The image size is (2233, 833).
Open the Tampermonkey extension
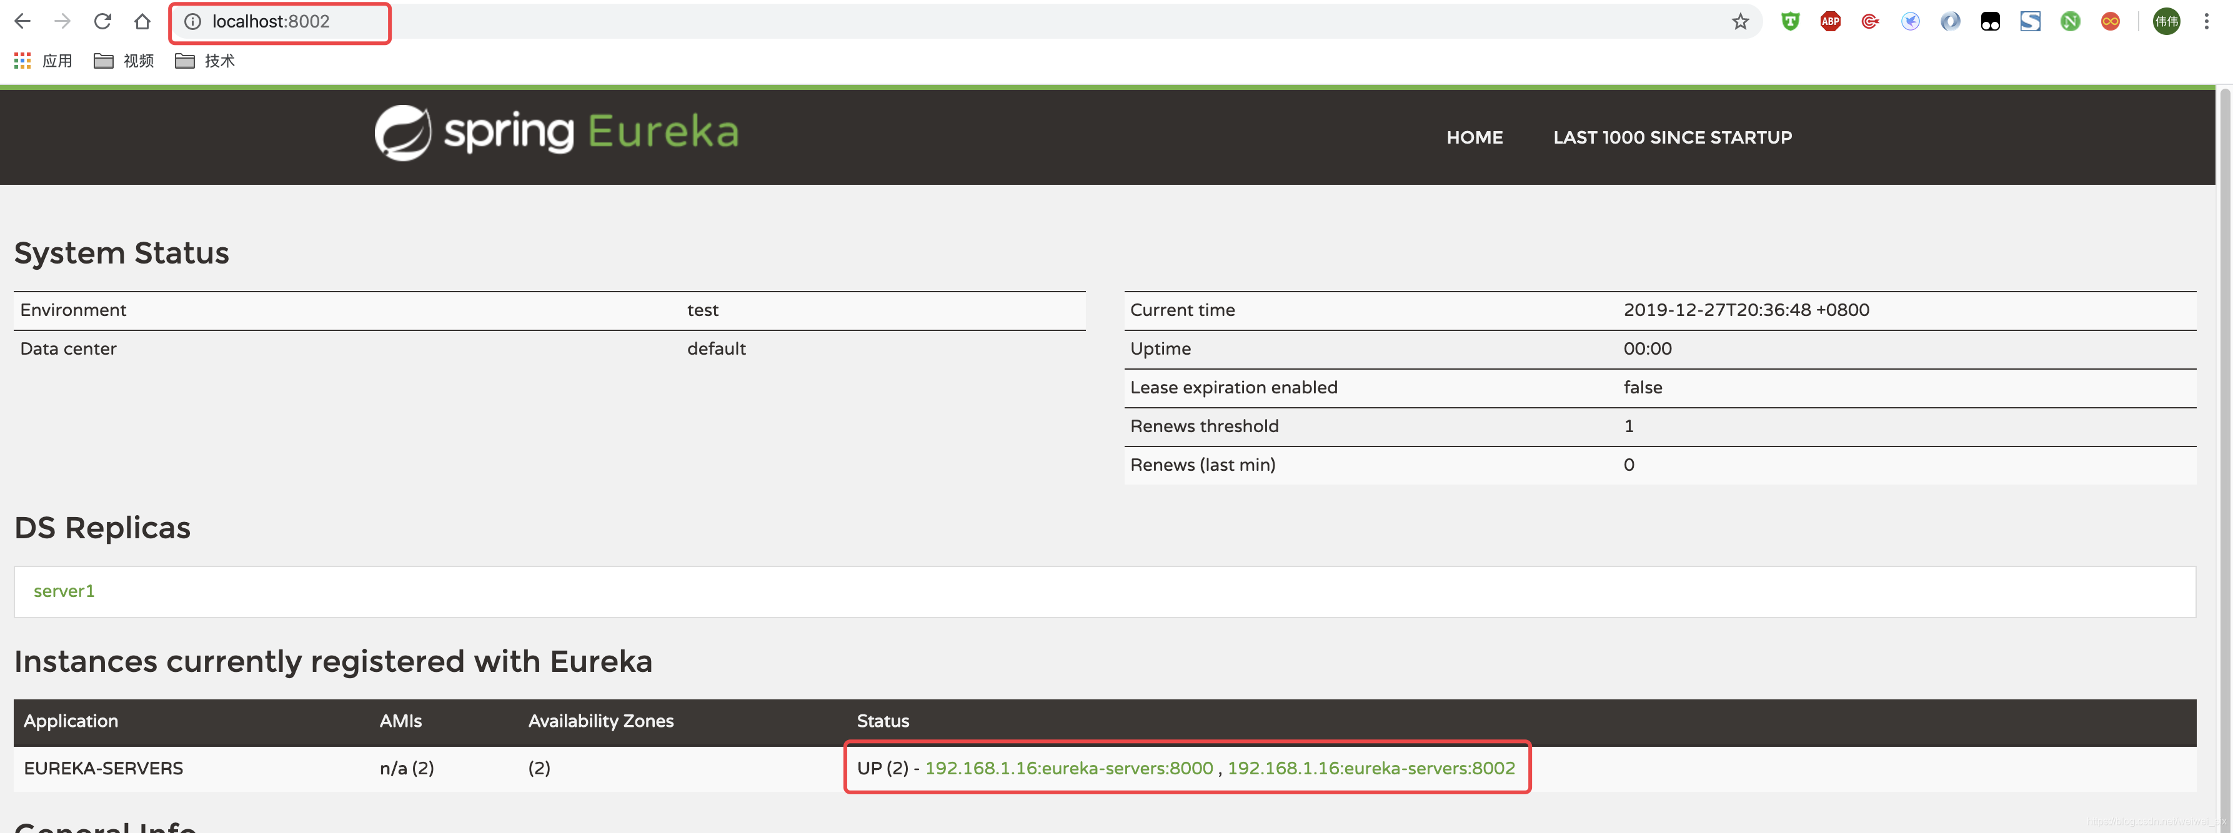click(1989, 22)
